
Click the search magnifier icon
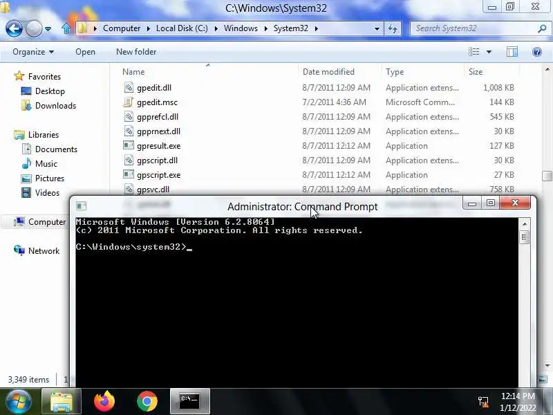(x=542, y=28)
